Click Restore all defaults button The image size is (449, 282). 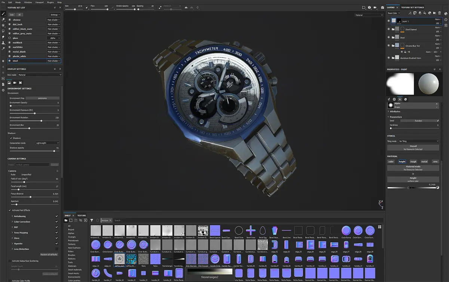point(49,254)
